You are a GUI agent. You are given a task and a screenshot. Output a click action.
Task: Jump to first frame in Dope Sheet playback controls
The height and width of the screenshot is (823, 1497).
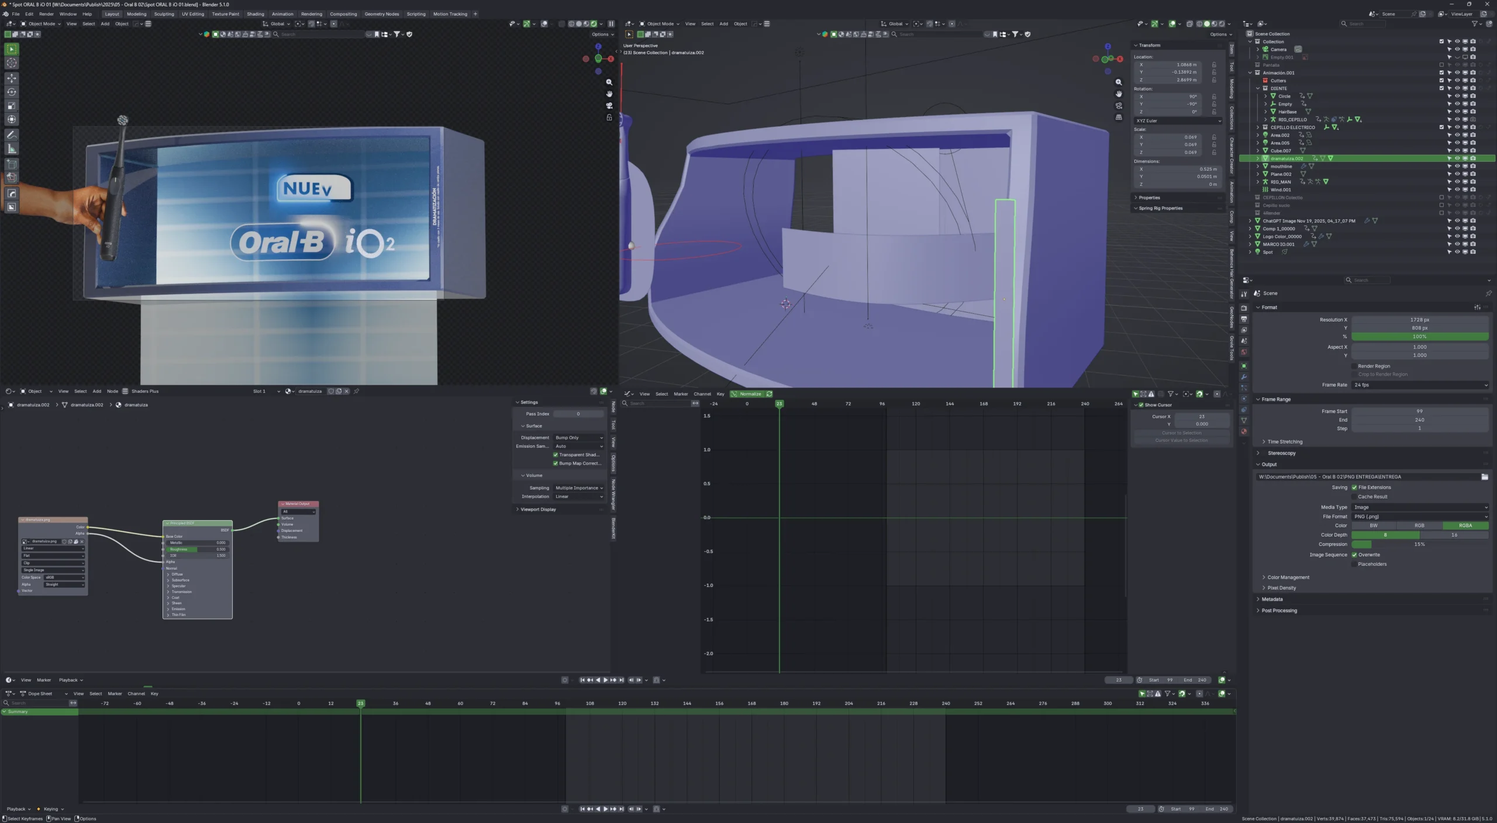click(582, 809)
